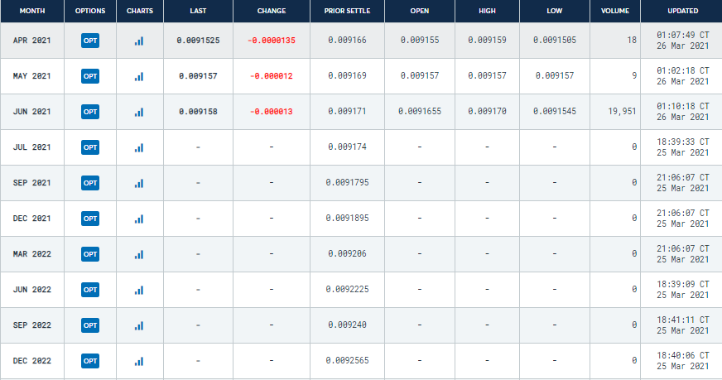The image size is (722, 380).
Task: Click high price 0.009170
Action: coord(487,111)
